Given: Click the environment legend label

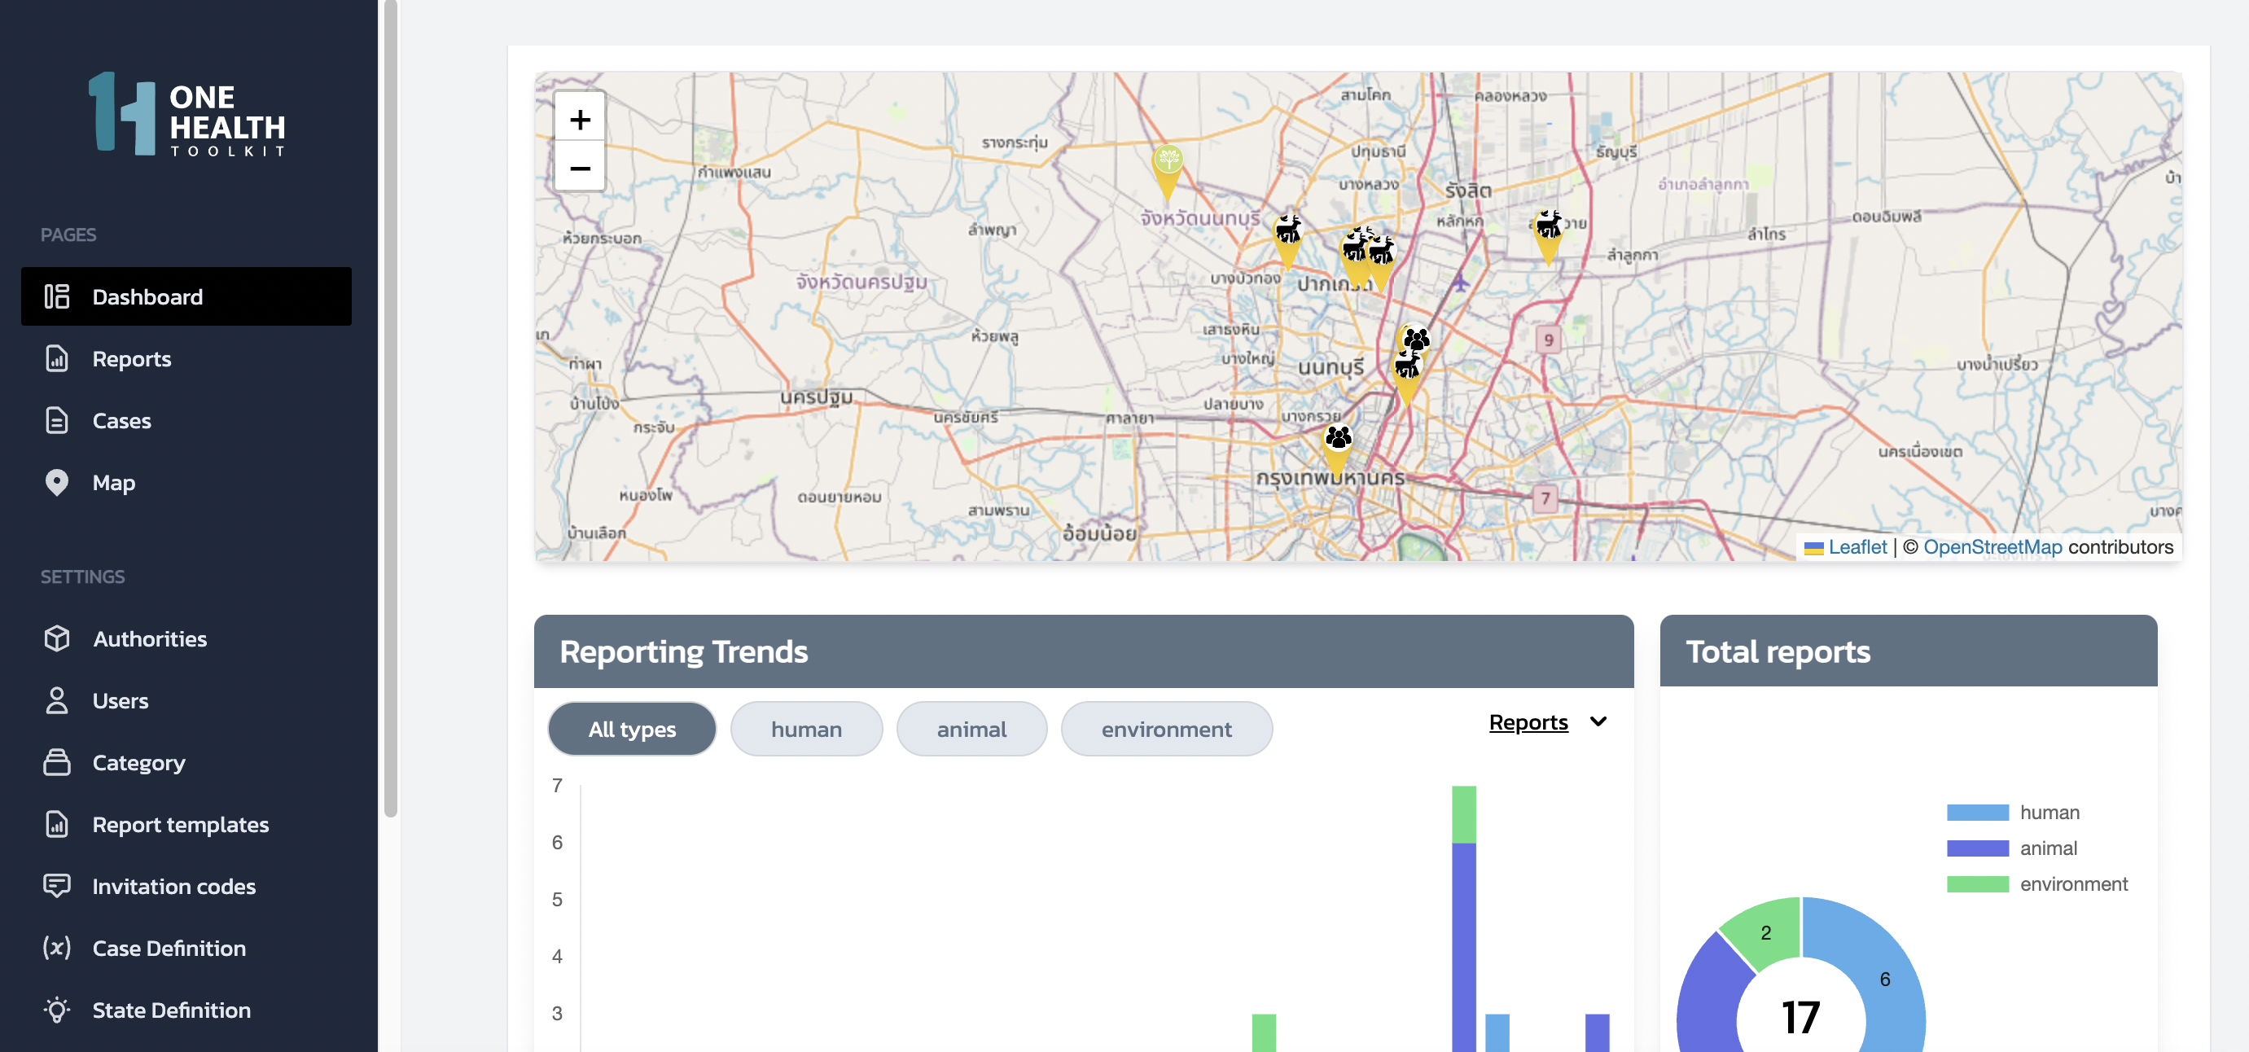Looking at the screenshot, I should point(2073,883).
